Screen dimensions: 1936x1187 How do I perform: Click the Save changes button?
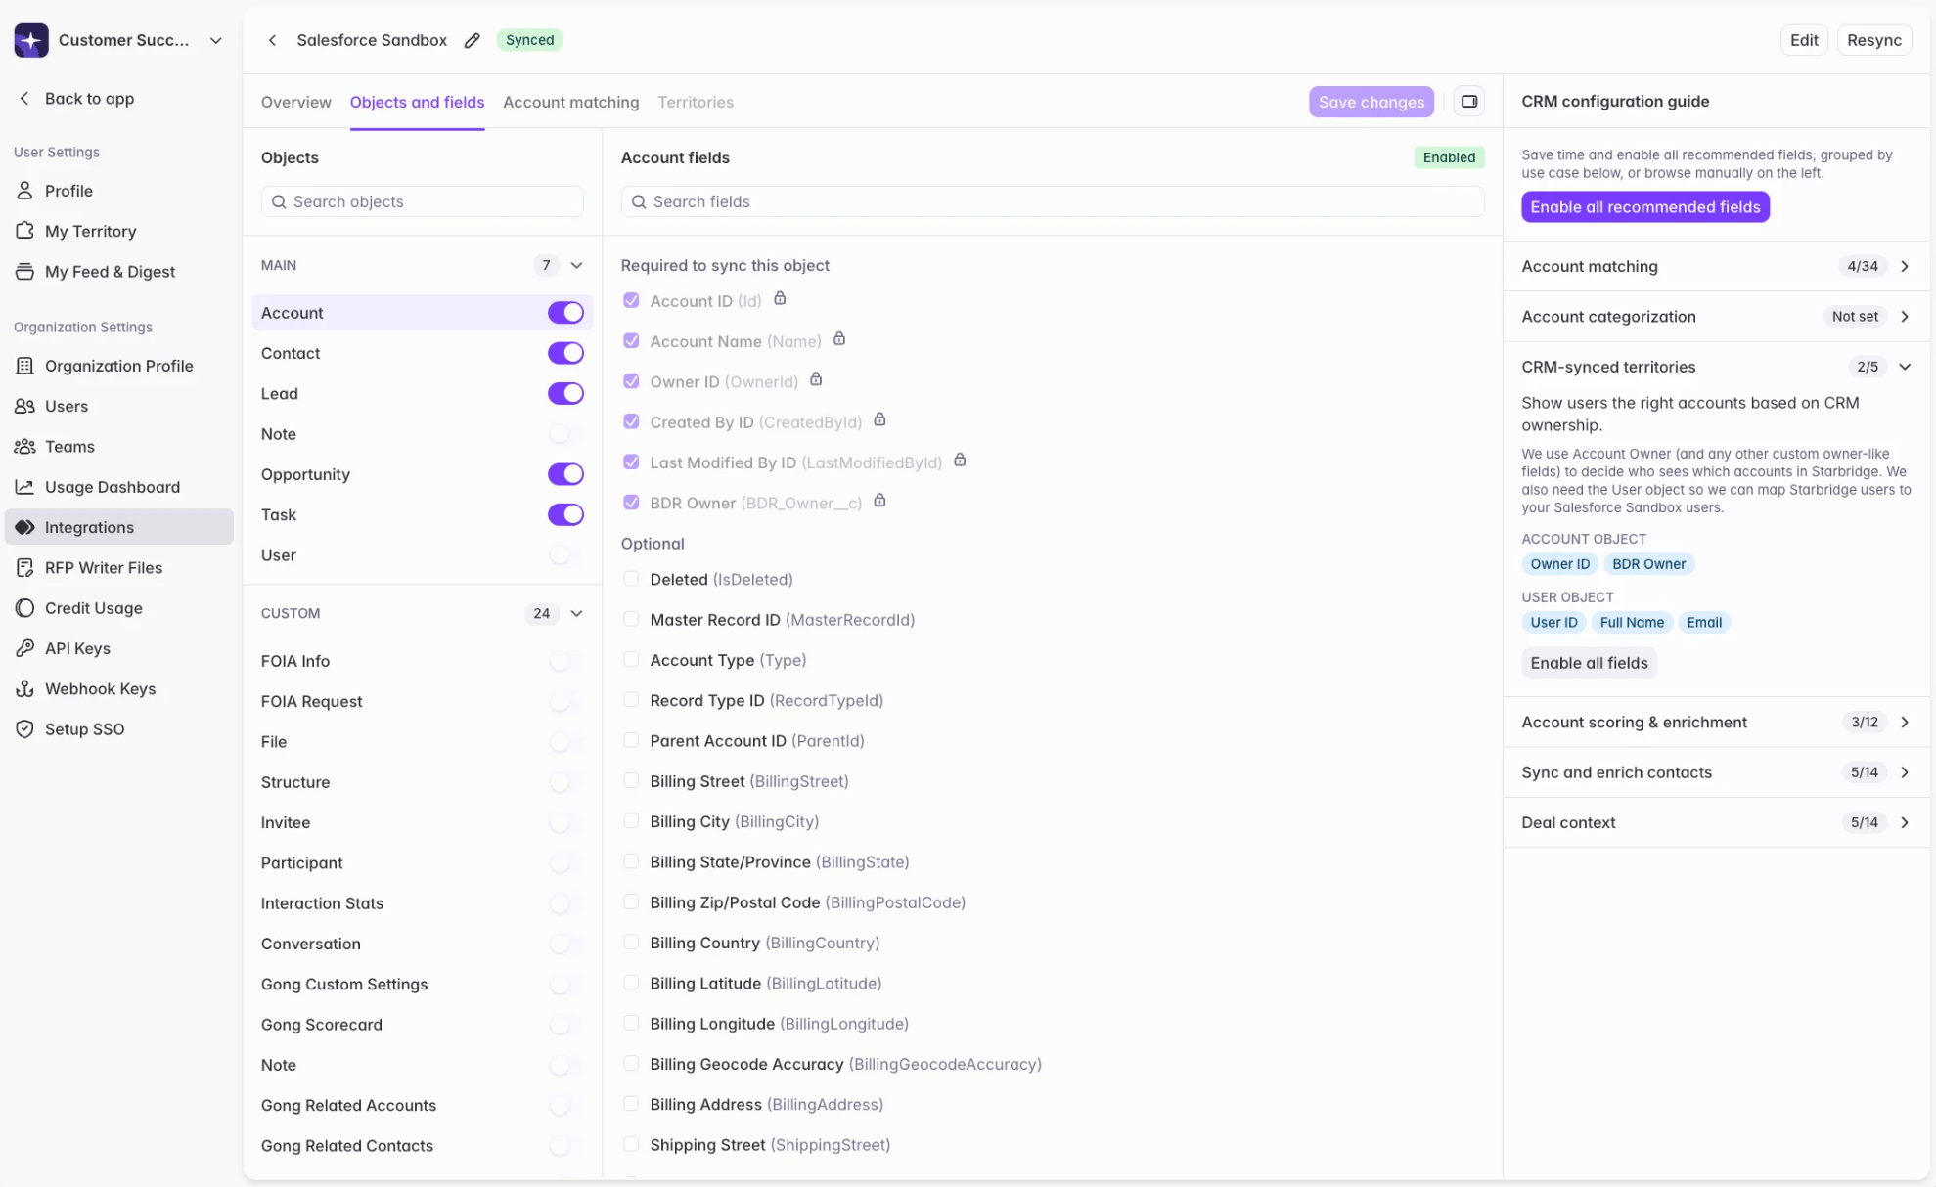click(x=1371, y=102)
